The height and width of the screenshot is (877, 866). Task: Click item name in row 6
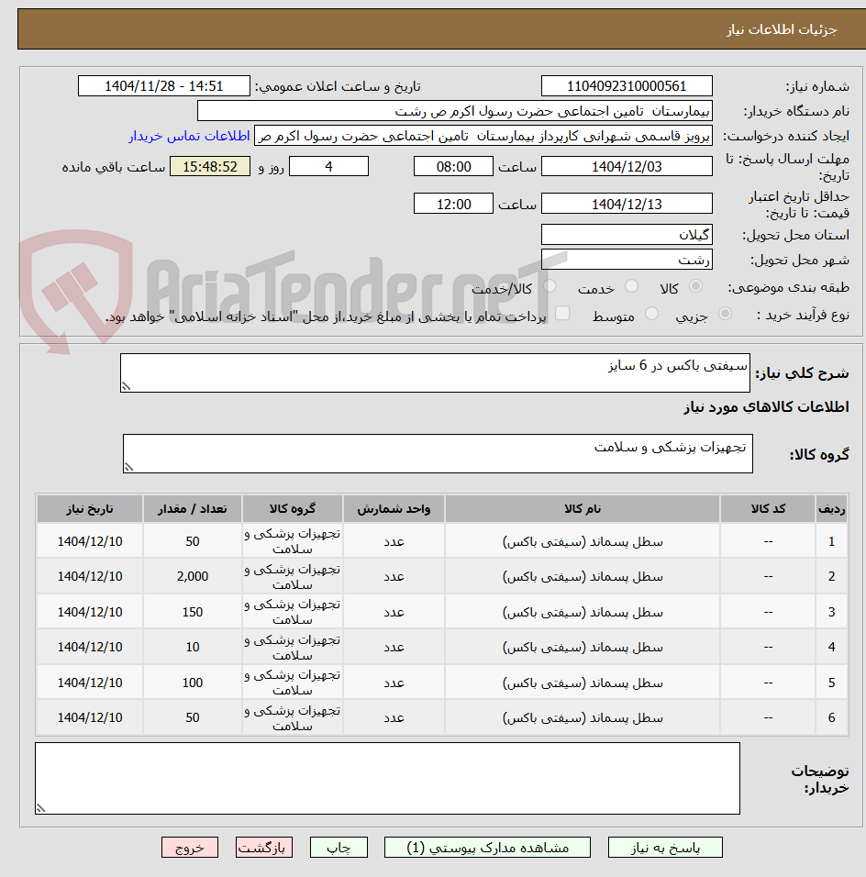[x=583, y=717]
